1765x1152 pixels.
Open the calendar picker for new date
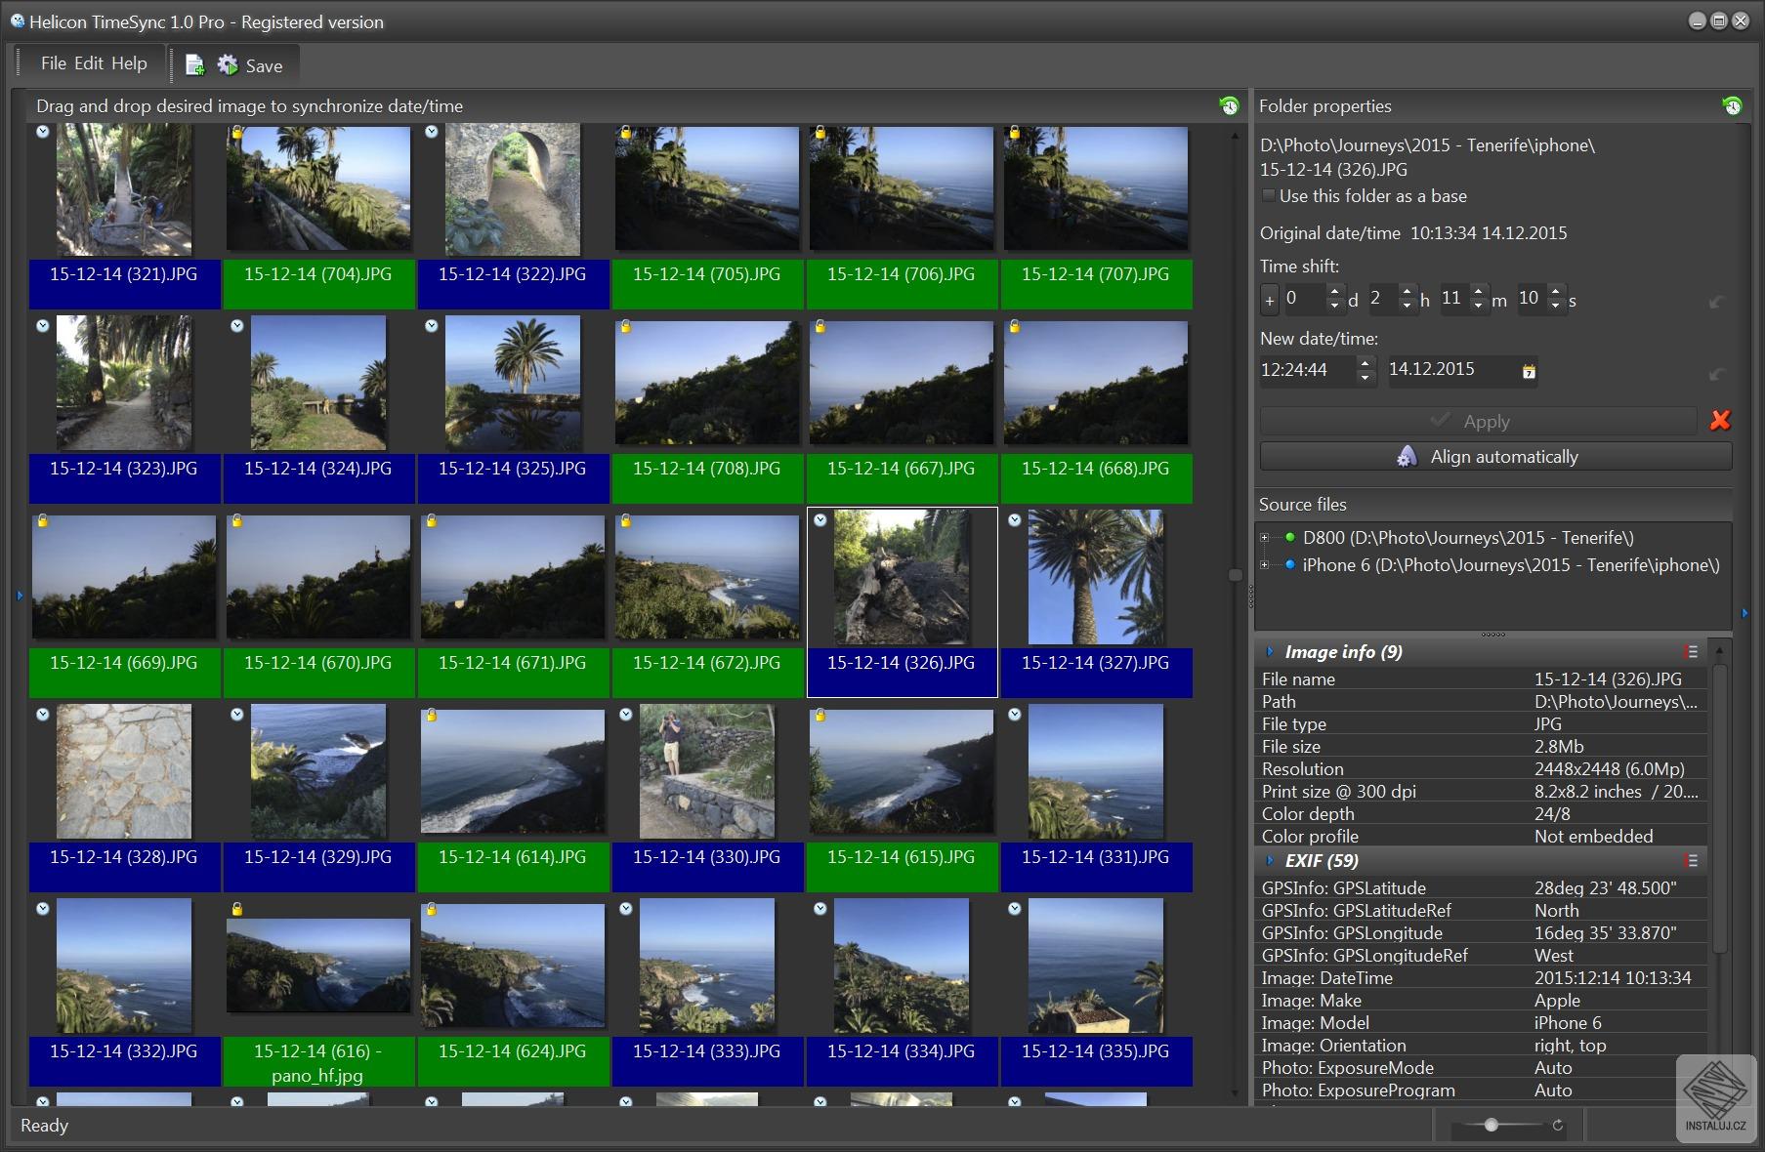(1529, 371)
